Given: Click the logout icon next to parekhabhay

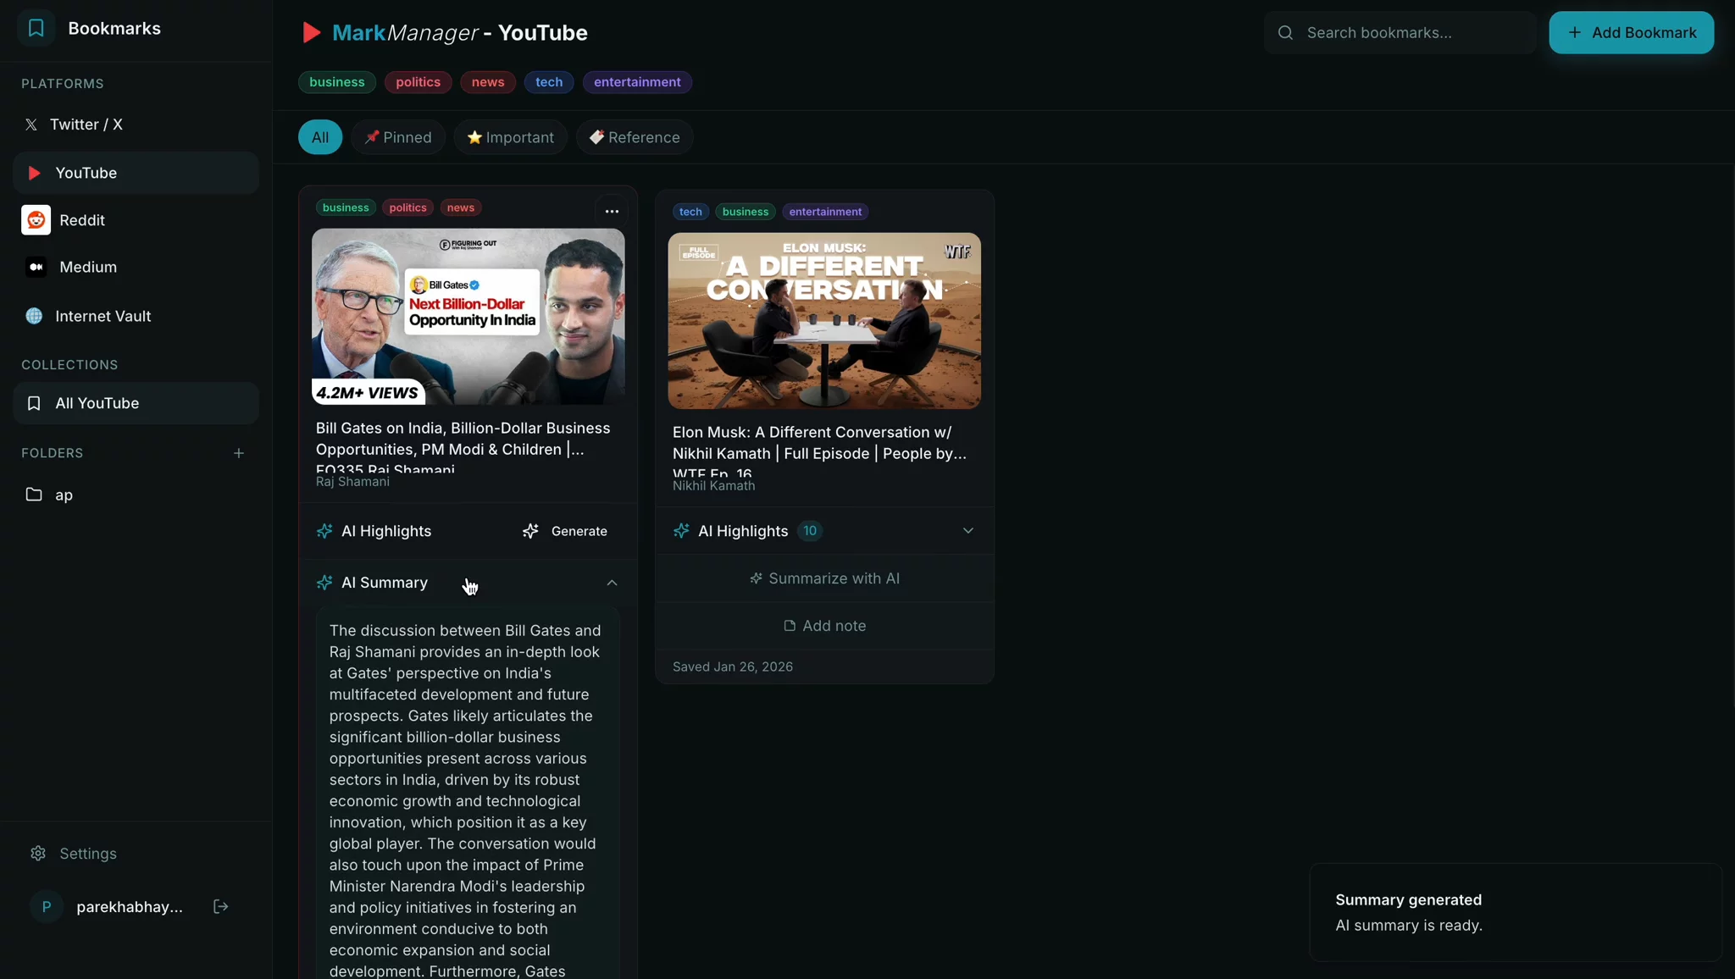Looking at the screenshot, I should point(220,907).
